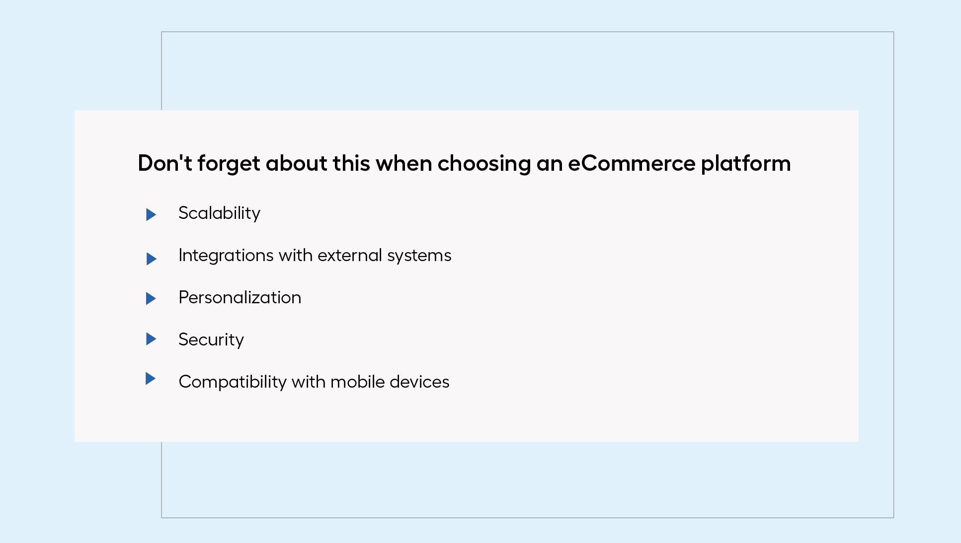Select the Scalability list item text
The image size is (961, 543).
click(x=219, y=213)
